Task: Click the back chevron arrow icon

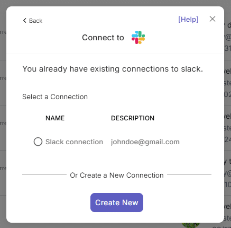Action: pos(25,21)
